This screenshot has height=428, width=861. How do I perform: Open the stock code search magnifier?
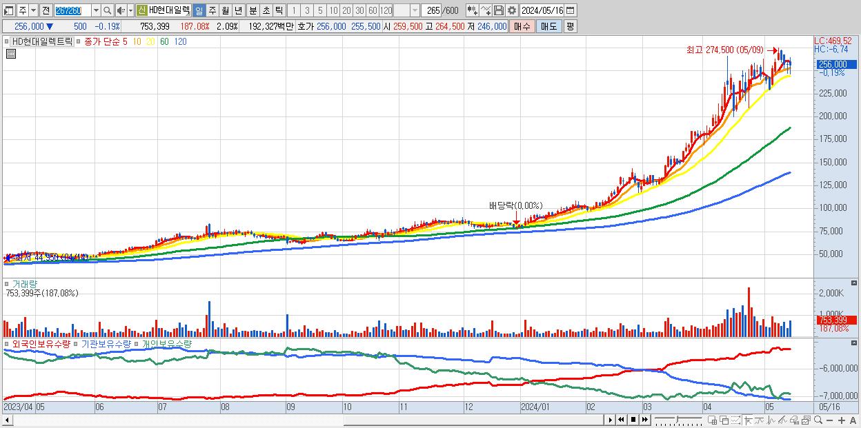pos(108,10)
